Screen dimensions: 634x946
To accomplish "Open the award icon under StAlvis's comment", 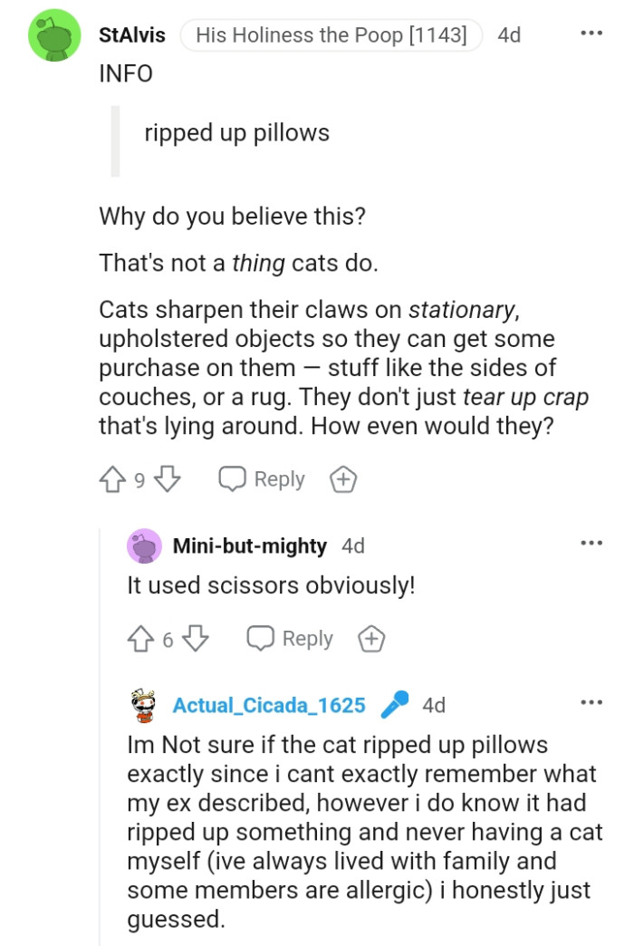I will [342, 479].
